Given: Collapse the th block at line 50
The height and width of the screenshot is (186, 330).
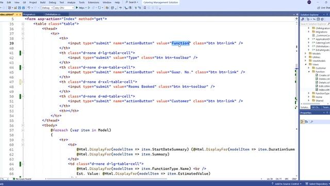Looking at the screenshot, I should click(x=23, y=97).
